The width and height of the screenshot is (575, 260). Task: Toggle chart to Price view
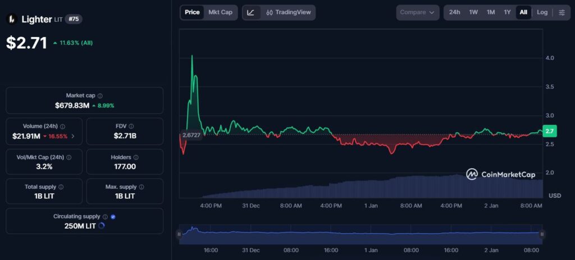click(x=192, y=12)
